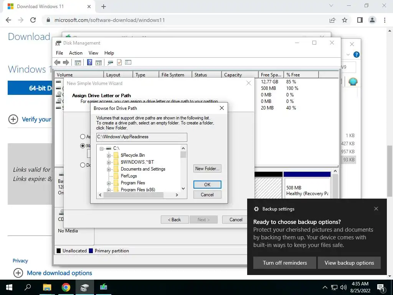Click the checklist settings toolbar icon
The width and height of the screenshot is (393, 295).
[x=128, y=62]
